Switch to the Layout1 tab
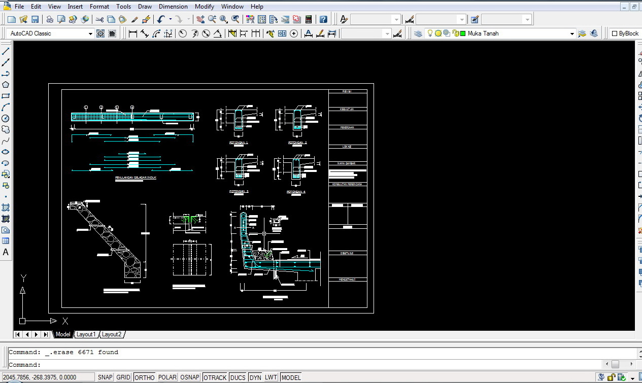The height and width of the screenshot is (383, 642). click(x=86, y=334)
